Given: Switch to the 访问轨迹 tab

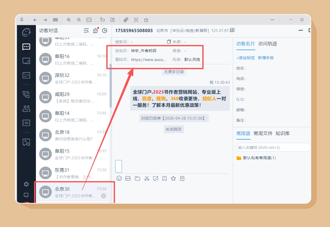Looking at the screenshot, I should point(268,44).
